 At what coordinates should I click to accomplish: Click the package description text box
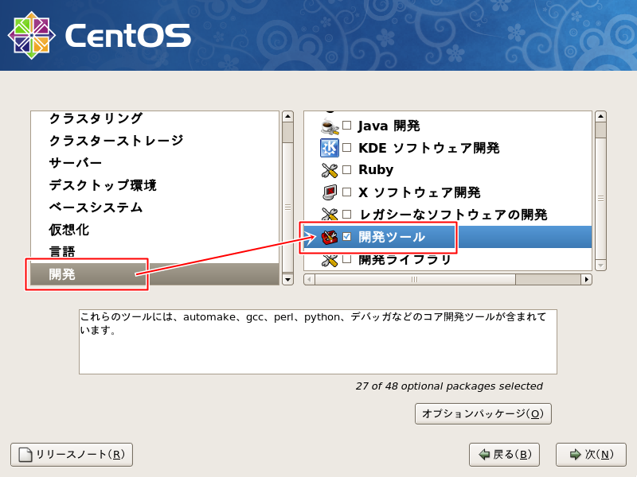(x=318, y=342)
